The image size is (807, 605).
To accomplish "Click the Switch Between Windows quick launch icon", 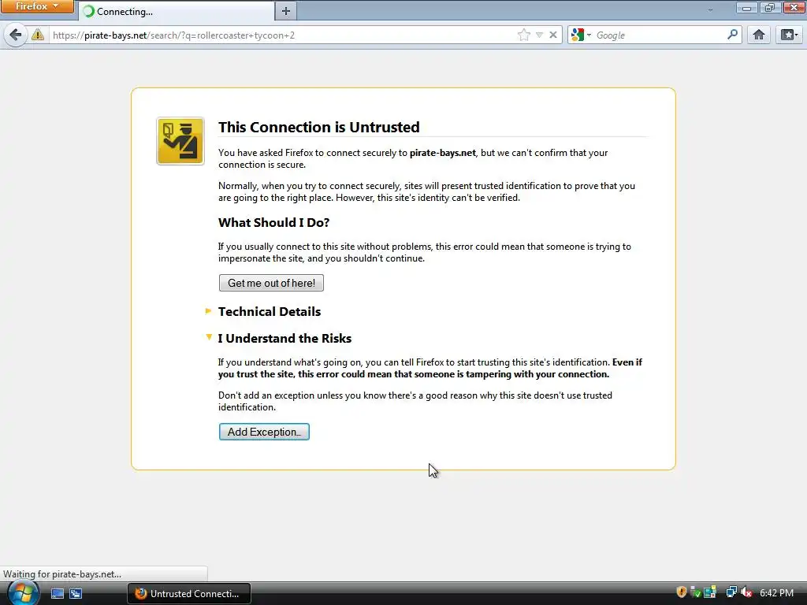I will pos(76,593).
